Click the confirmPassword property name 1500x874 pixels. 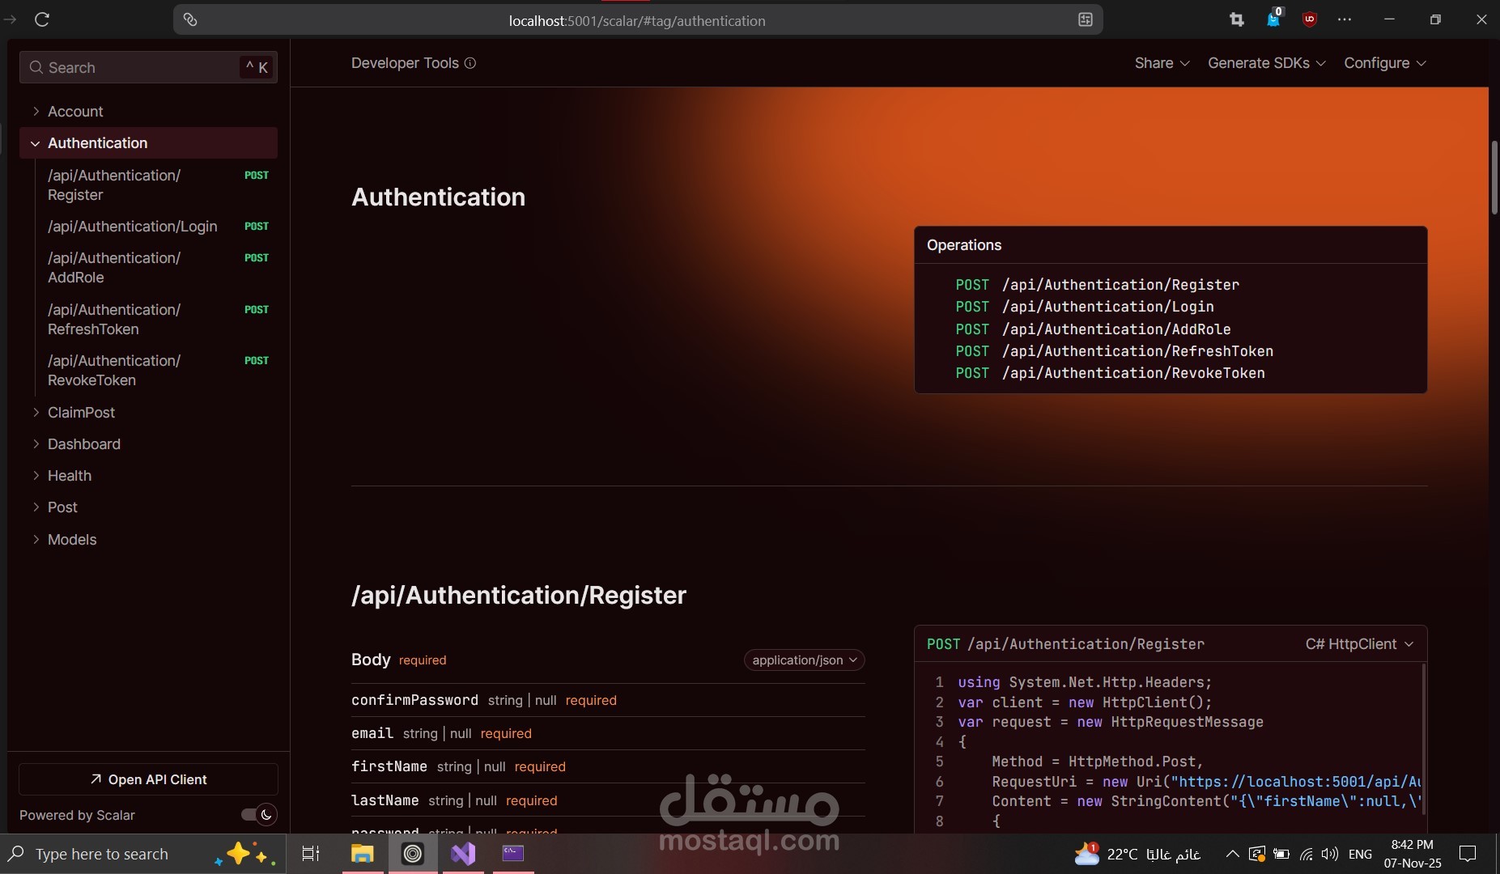click(x=414, y=700)
